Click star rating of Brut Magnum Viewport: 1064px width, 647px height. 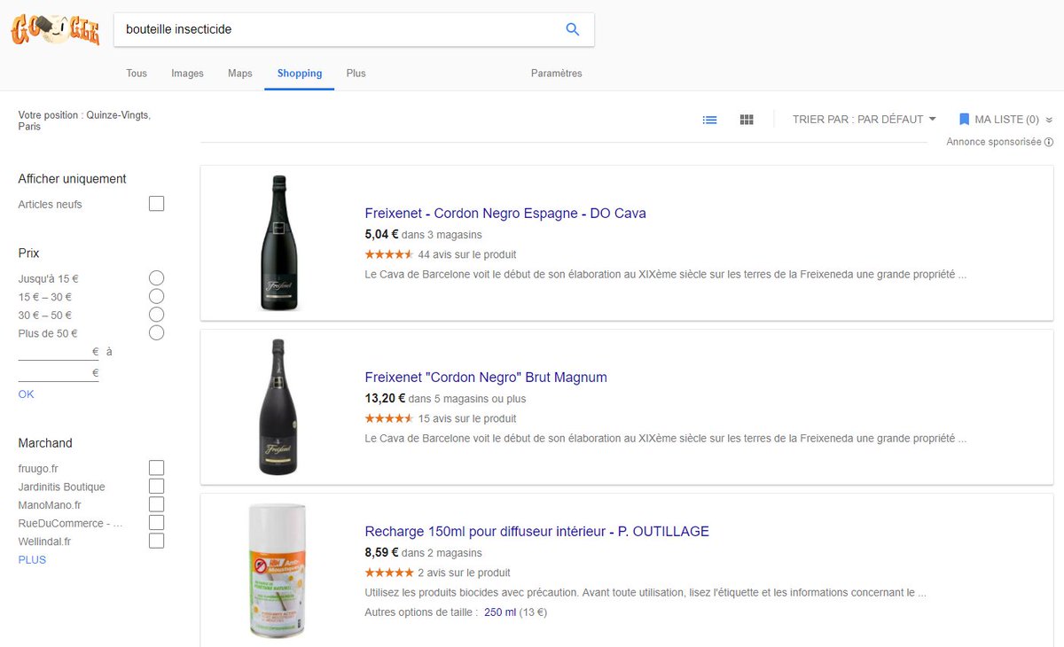(x=389, y=418)
